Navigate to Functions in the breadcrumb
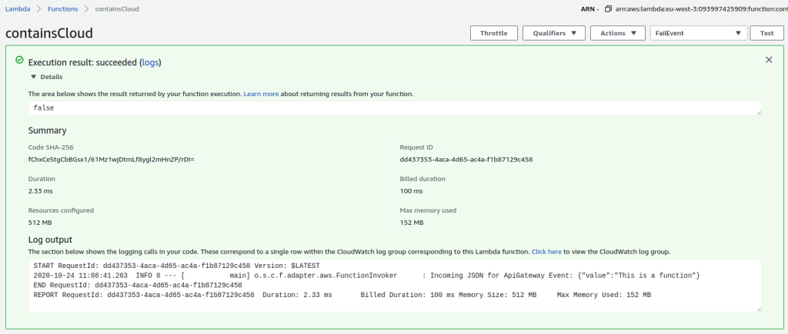Screen dimensions: 788x334 click(x=62, y=8)
